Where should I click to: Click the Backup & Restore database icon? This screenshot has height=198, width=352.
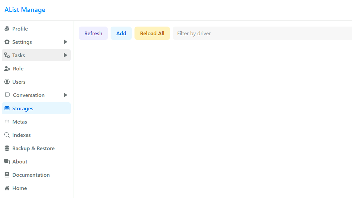point(7,148)
